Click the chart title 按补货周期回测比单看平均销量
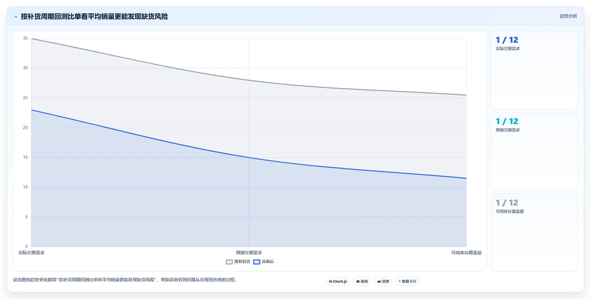 click(x=94, y=16)
